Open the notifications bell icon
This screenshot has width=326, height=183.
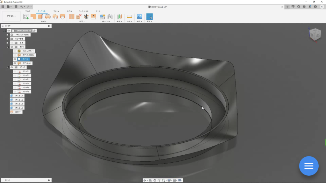pyautogui.click(x=310, y=7)
